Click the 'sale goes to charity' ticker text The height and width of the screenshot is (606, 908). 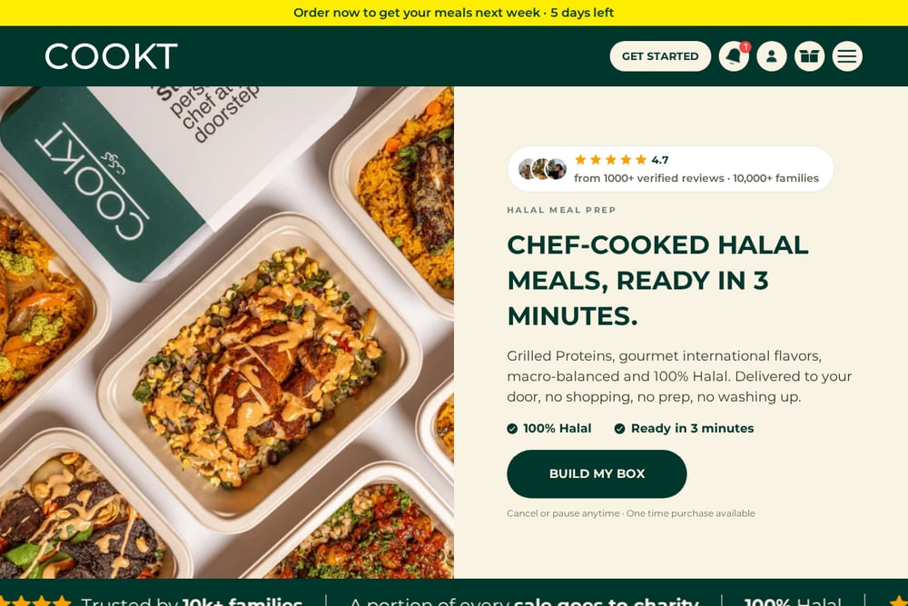coord(607,602)
